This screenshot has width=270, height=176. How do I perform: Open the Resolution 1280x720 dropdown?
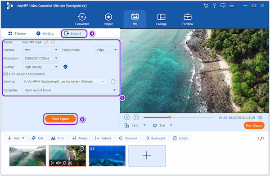pyautogui.click(x=40, y=59)
